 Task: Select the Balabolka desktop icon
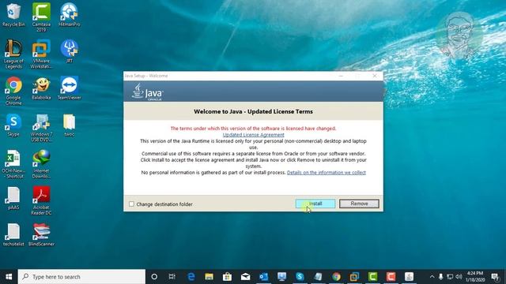[41, 88]
